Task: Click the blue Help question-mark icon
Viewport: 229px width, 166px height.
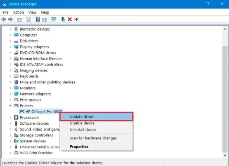Action: 38,19
